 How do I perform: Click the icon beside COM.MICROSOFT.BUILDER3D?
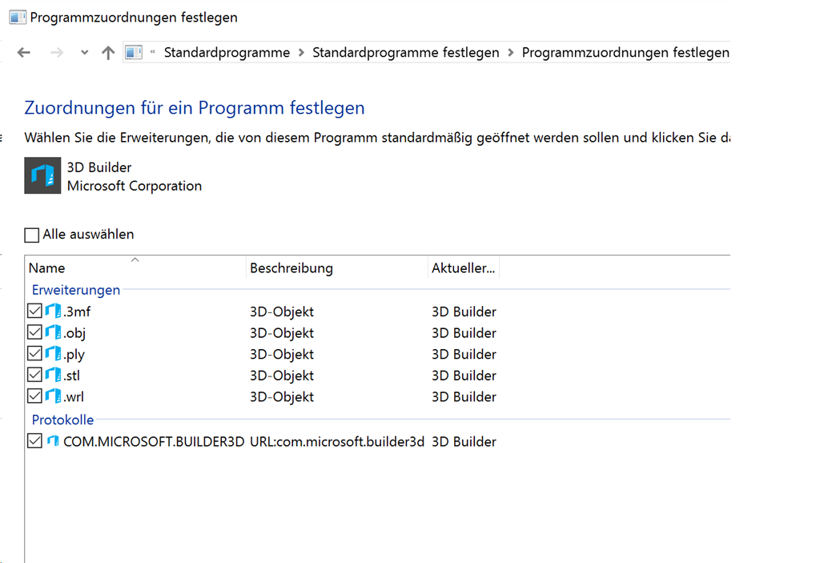click(x=53, y=441)
